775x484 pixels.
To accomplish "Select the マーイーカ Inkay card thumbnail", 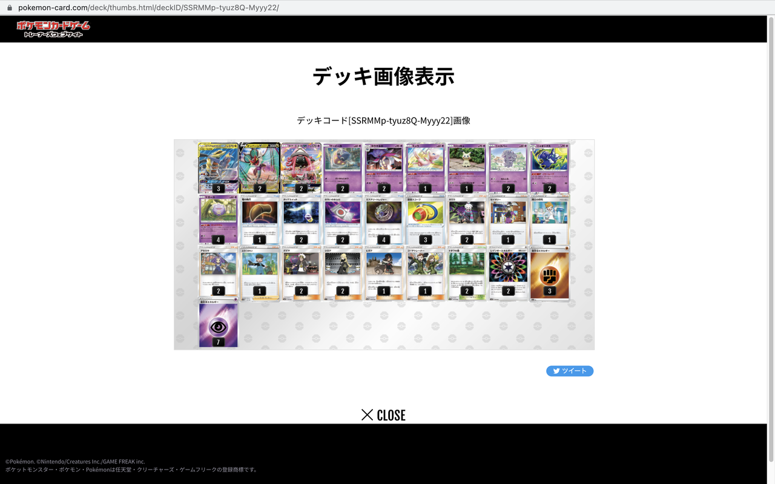I will coord(342,168).
